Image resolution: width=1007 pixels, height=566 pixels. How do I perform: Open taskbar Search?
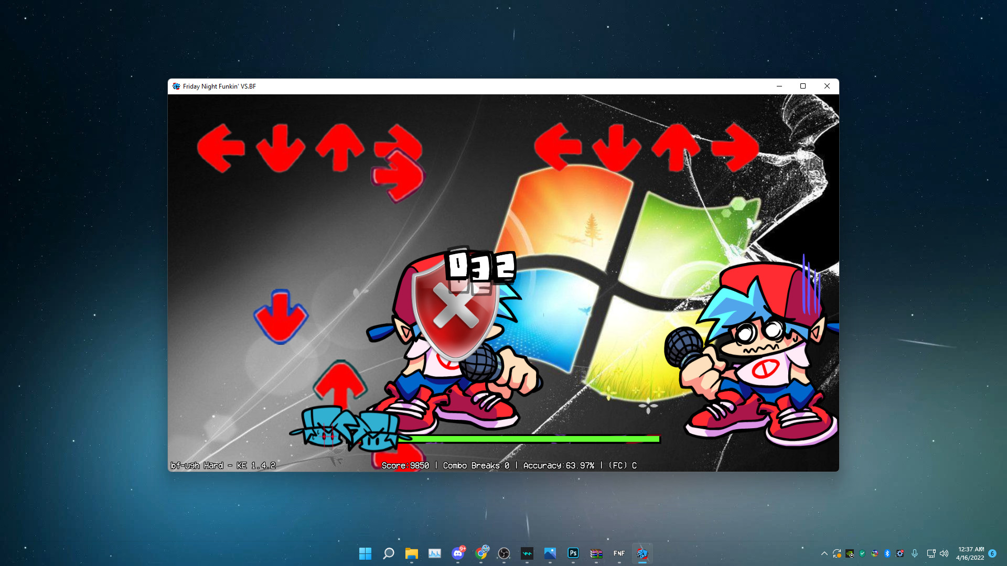coord(388,553)
